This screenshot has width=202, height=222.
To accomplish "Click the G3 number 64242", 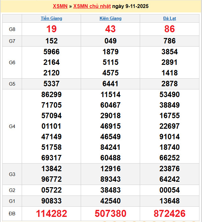I will point(169,179).
